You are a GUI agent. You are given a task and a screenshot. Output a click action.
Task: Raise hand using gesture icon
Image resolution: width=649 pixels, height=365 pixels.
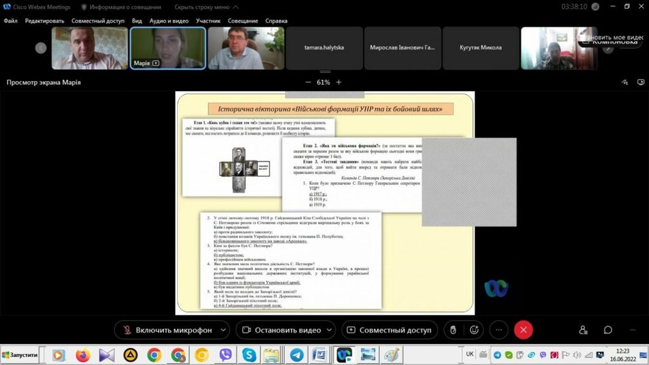tap(453, 330)
